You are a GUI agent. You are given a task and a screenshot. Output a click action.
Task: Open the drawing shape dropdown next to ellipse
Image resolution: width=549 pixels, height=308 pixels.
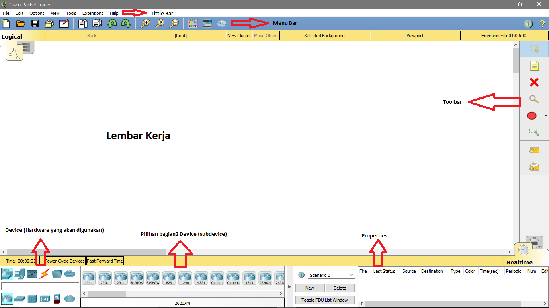tap(545, 116)
